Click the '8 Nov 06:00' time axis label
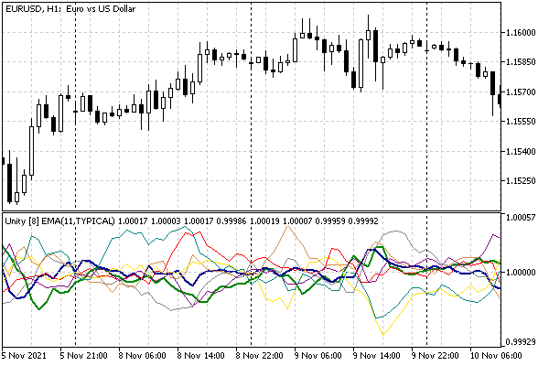This screenshot has height=366, width=549. pyautogui.click(x=142, y=356)
